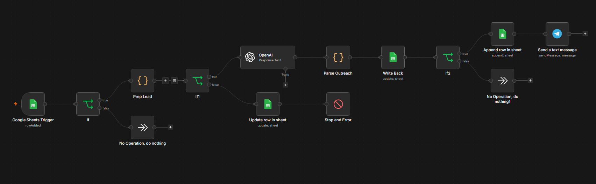Click the 'Send a text message' label
This screenshot has width=596, height=184.
(557, 50)
